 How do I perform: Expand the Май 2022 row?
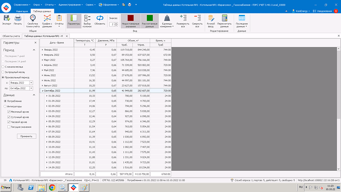coord(42,70)
